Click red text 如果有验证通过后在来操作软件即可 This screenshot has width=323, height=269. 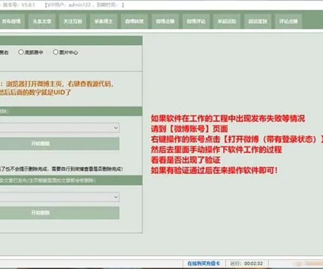[x=214, y=171]
